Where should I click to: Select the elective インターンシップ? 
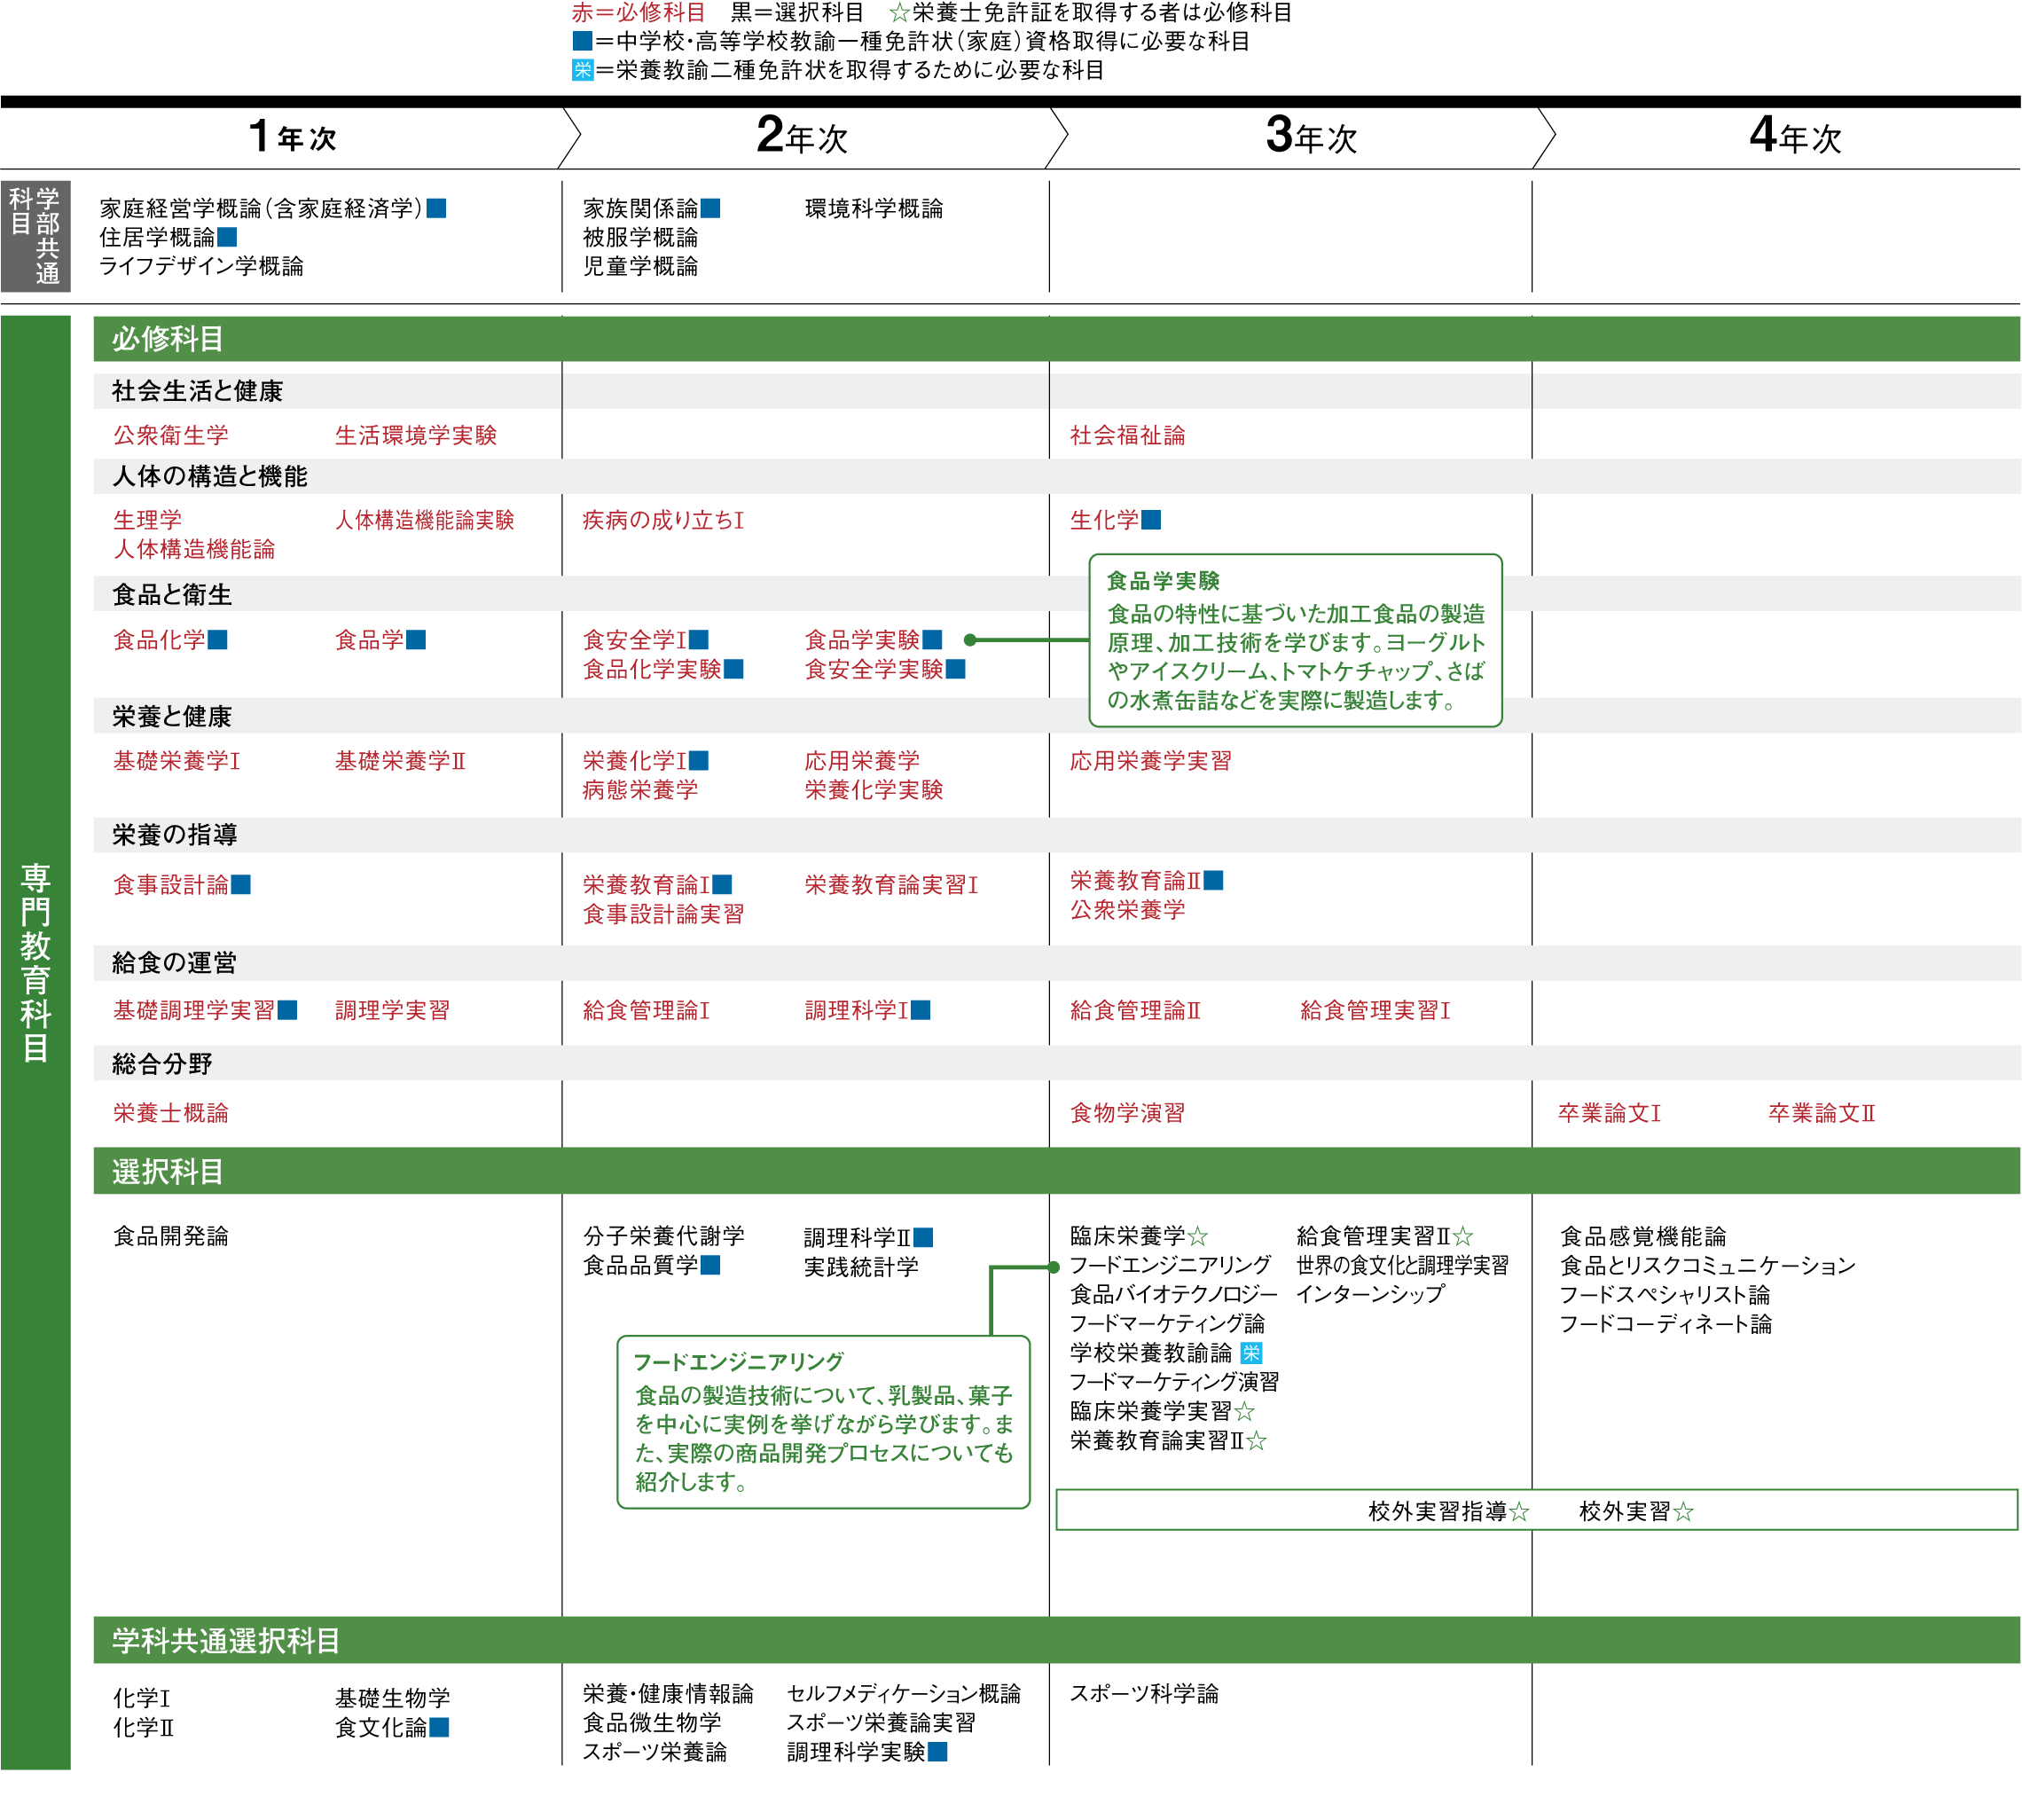(1371, 1294)
